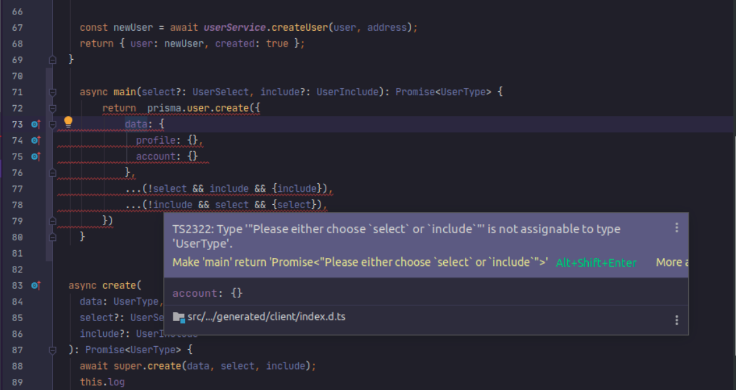Click the fold end marker on line 79

coord(53,221)
